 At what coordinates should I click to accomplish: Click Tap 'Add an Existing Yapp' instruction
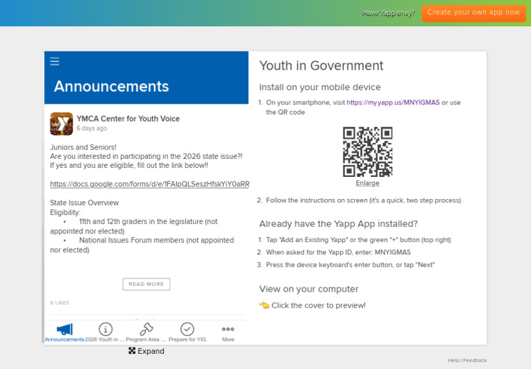pos(358,240)
